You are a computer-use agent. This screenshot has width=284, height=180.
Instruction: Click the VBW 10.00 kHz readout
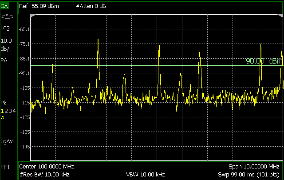[146, 175]
